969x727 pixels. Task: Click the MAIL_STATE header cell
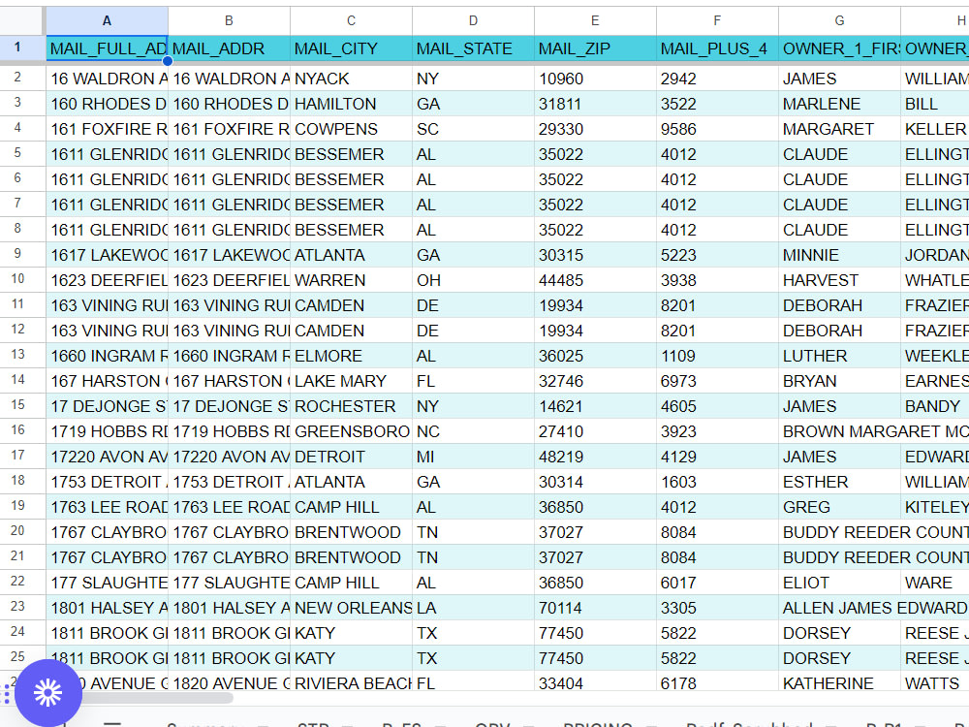(473, 48)
